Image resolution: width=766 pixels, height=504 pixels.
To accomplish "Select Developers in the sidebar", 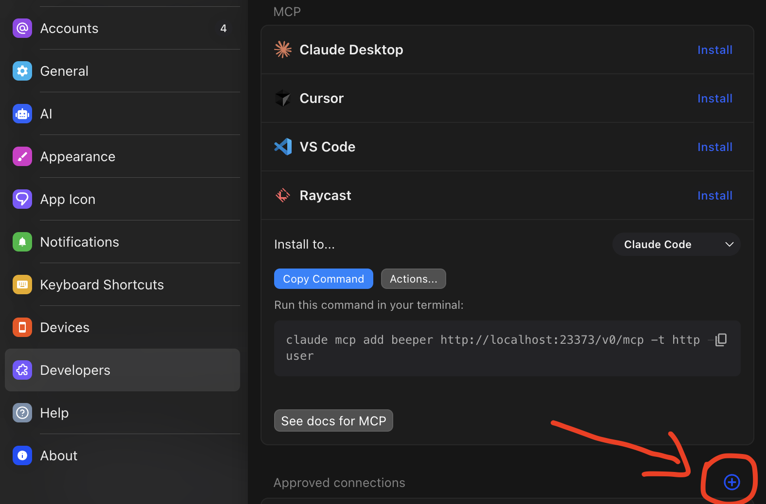I will click(122, 370).
